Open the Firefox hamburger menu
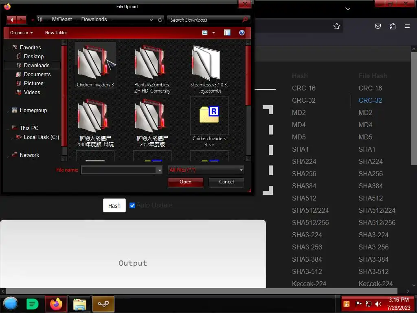Viewport: 417px width, 313px height. coord(407,26)
